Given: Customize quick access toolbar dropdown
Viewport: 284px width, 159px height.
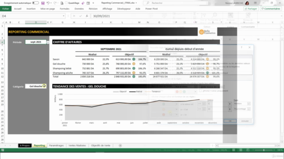Looking at the screenshot, I should (x=93, y=3).
